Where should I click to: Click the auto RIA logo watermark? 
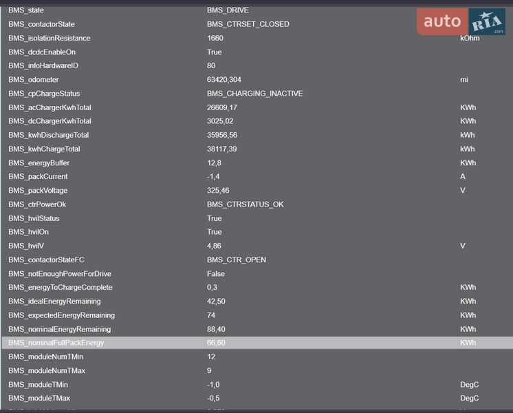461,22
